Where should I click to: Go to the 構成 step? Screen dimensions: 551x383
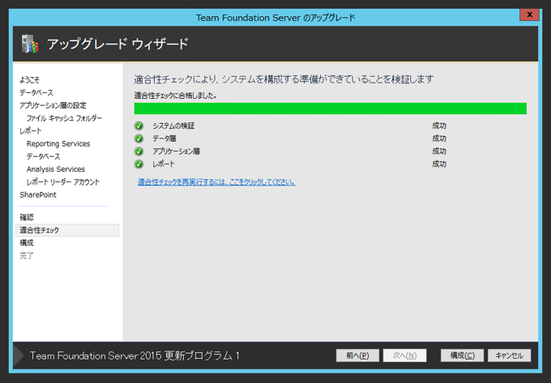tap(27, 243)
